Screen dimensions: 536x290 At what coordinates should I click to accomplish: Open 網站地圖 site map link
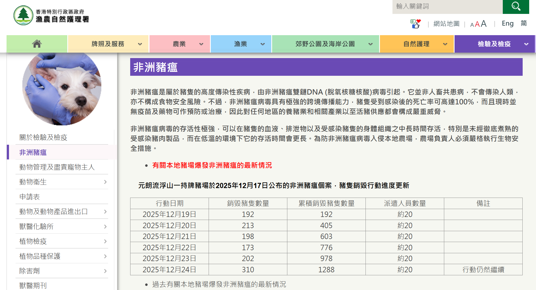point(446,24)
